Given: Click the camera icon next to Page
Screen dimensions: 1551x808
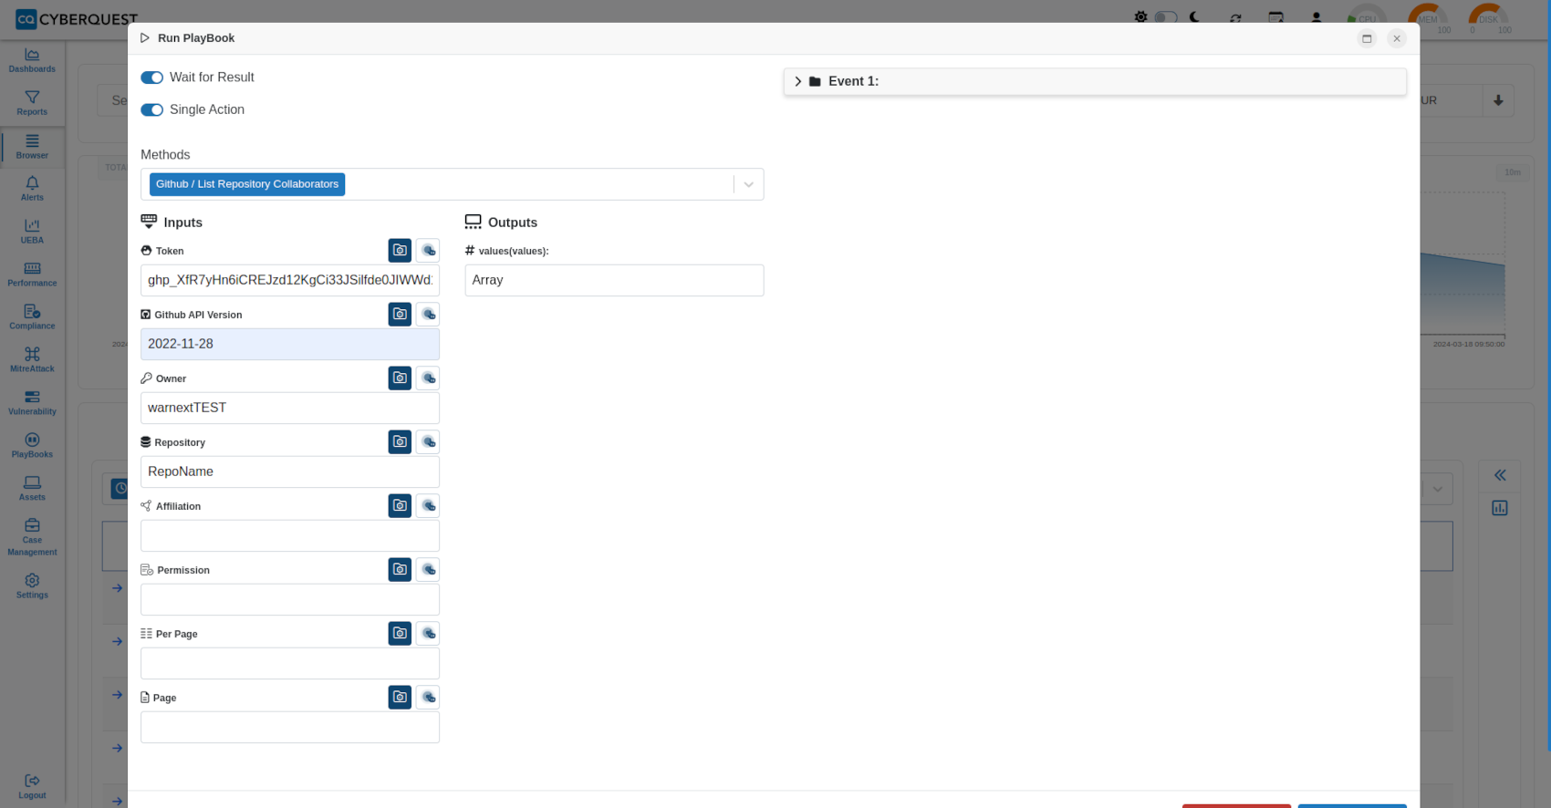Looking at the screenshot, I should pyautogui.click(x=400, y=697).
